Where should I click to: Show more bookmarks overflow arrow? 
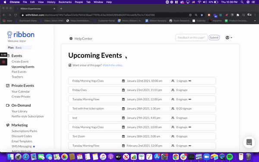click(x=255, y=21)
